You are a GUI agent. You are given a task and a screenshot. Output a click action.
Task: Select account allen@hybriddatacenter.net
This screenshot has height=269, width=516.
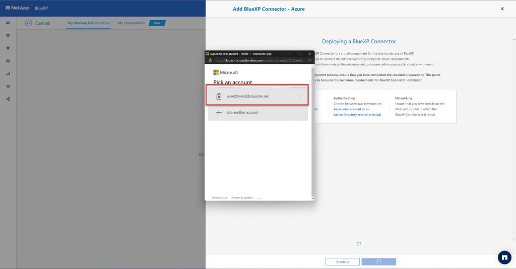[x=257, y=96]
